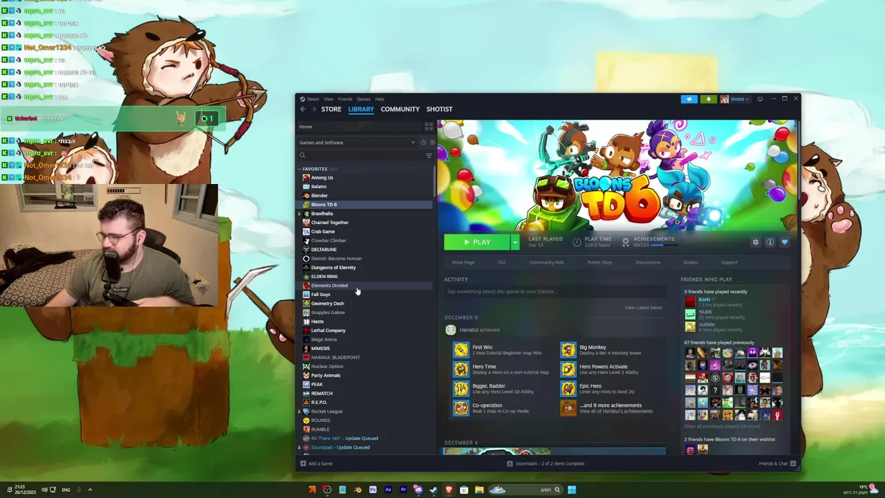885x498 pixels.
Task: Open the Support link
Action: click(729, 262)
